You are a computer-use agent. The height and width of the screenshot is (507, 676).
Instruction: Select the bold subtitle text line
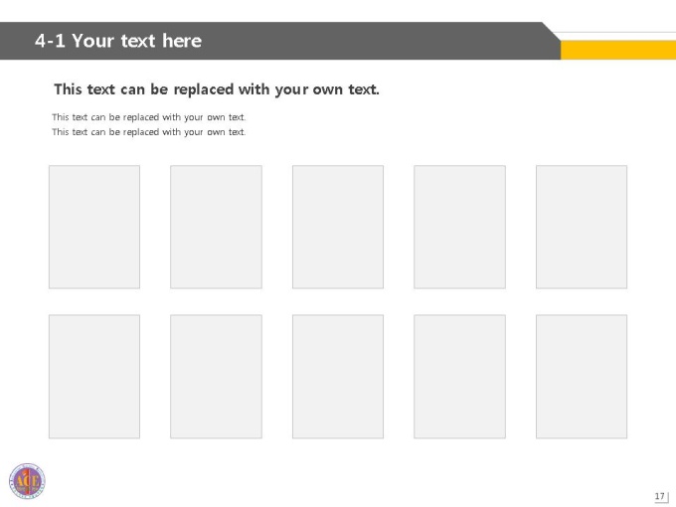217,89
